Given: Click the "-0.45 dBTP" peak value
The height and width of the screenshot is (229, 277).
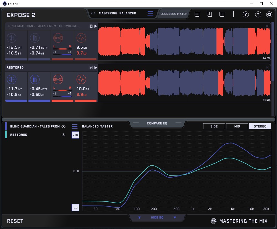Looking at the screenshot, I should [39, 89].
